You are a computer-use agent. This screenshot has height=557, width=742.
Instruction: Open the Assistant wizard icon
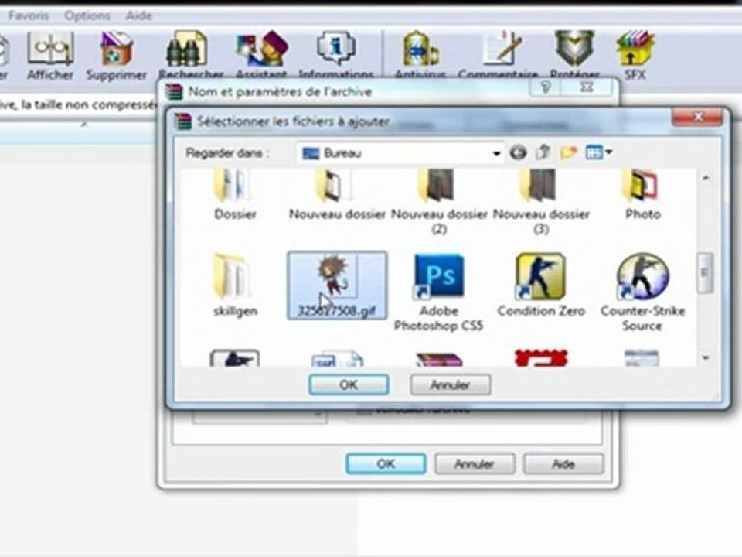[260, 54]
